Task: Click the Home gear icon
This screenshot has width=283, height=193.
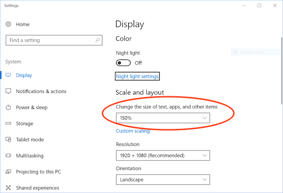Action: click(9, 24)
